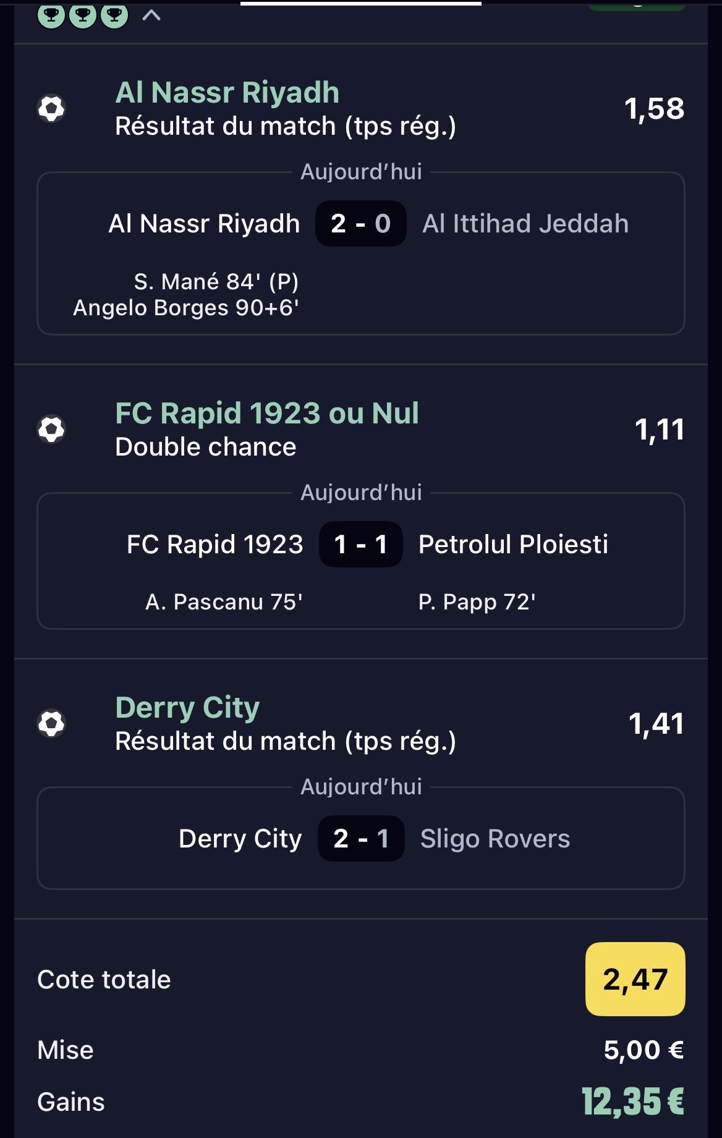722x1138 pixels.
Task: Select the 1,58 odds value
Action: [x=654, y=109]
